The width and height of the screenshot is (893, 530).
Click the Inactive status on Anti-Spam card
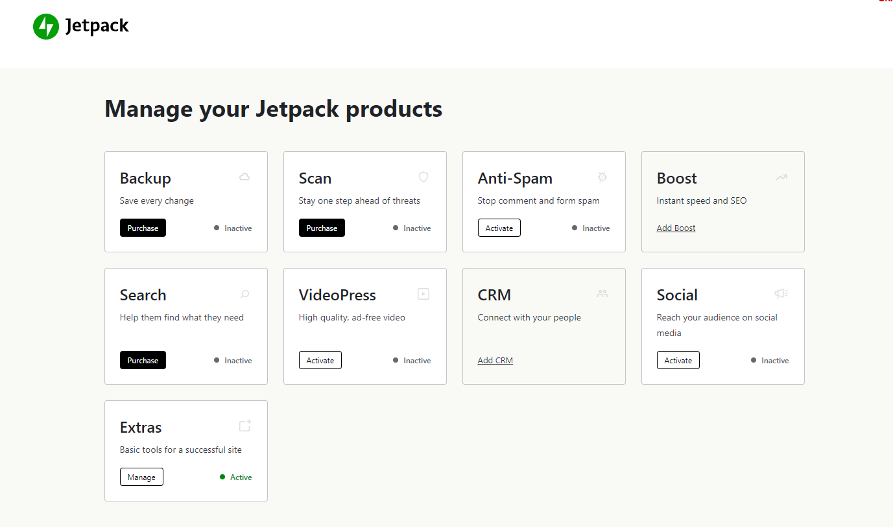tap(591, 228)
